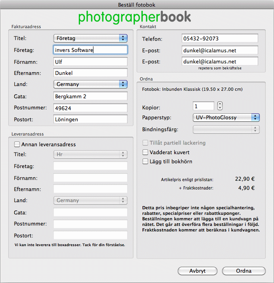Click the Telefon field with 05432-92073

point(220,38)
